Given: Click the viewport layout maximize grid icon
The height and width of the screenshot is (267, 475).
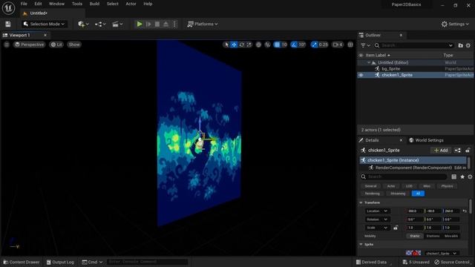Looking at the screenshot, I should (350, 44).
